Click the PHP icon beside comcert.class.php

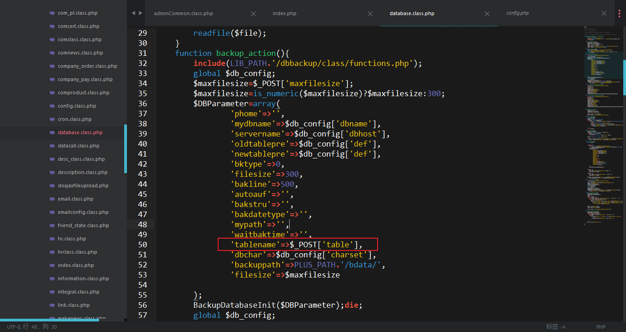pyautogui.click(x=52, y=27)
